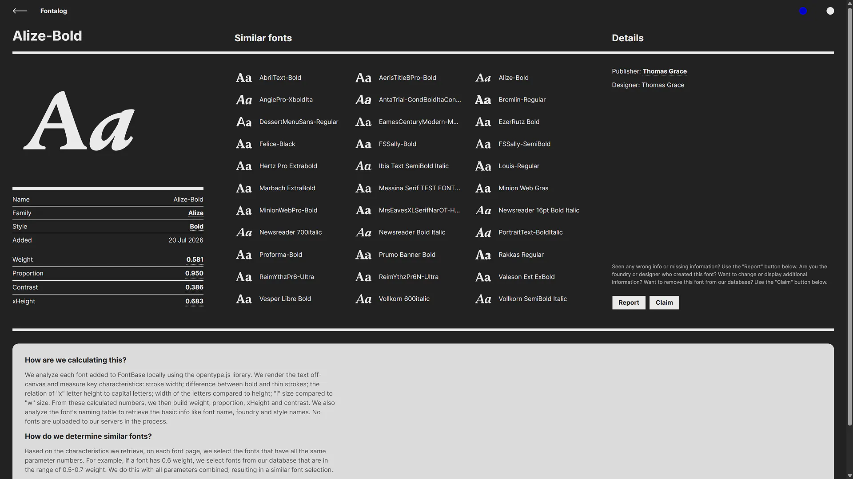Click the Added date 20 Jul 2026

(186, 240)
